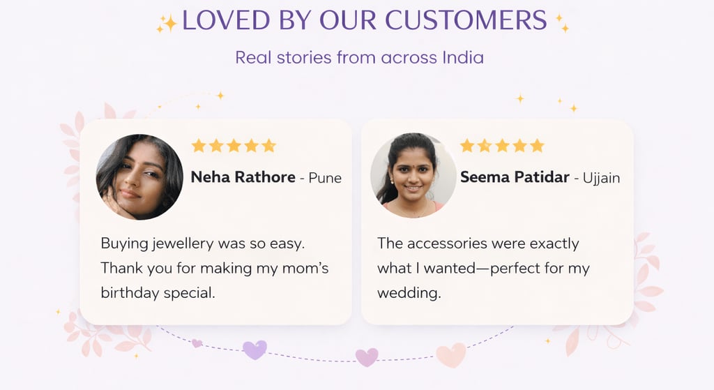Click the peach heart at bottom right
714x390 pixels.
(451, 355)
